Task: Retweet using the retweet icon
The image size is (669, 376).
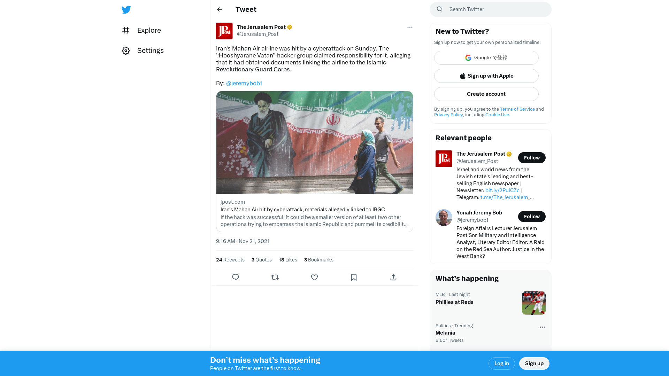Action: click(x=275, y=277)
